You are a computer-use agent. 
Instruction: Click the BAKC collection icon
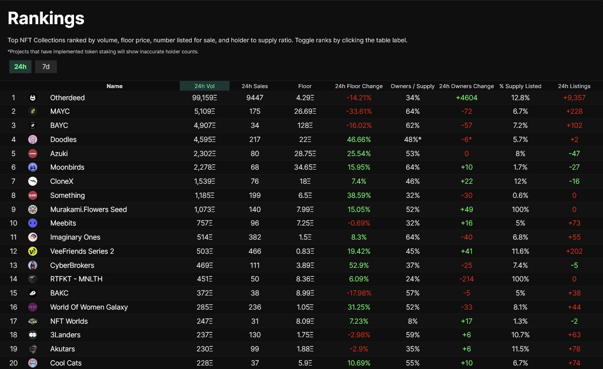pos(33,293)
